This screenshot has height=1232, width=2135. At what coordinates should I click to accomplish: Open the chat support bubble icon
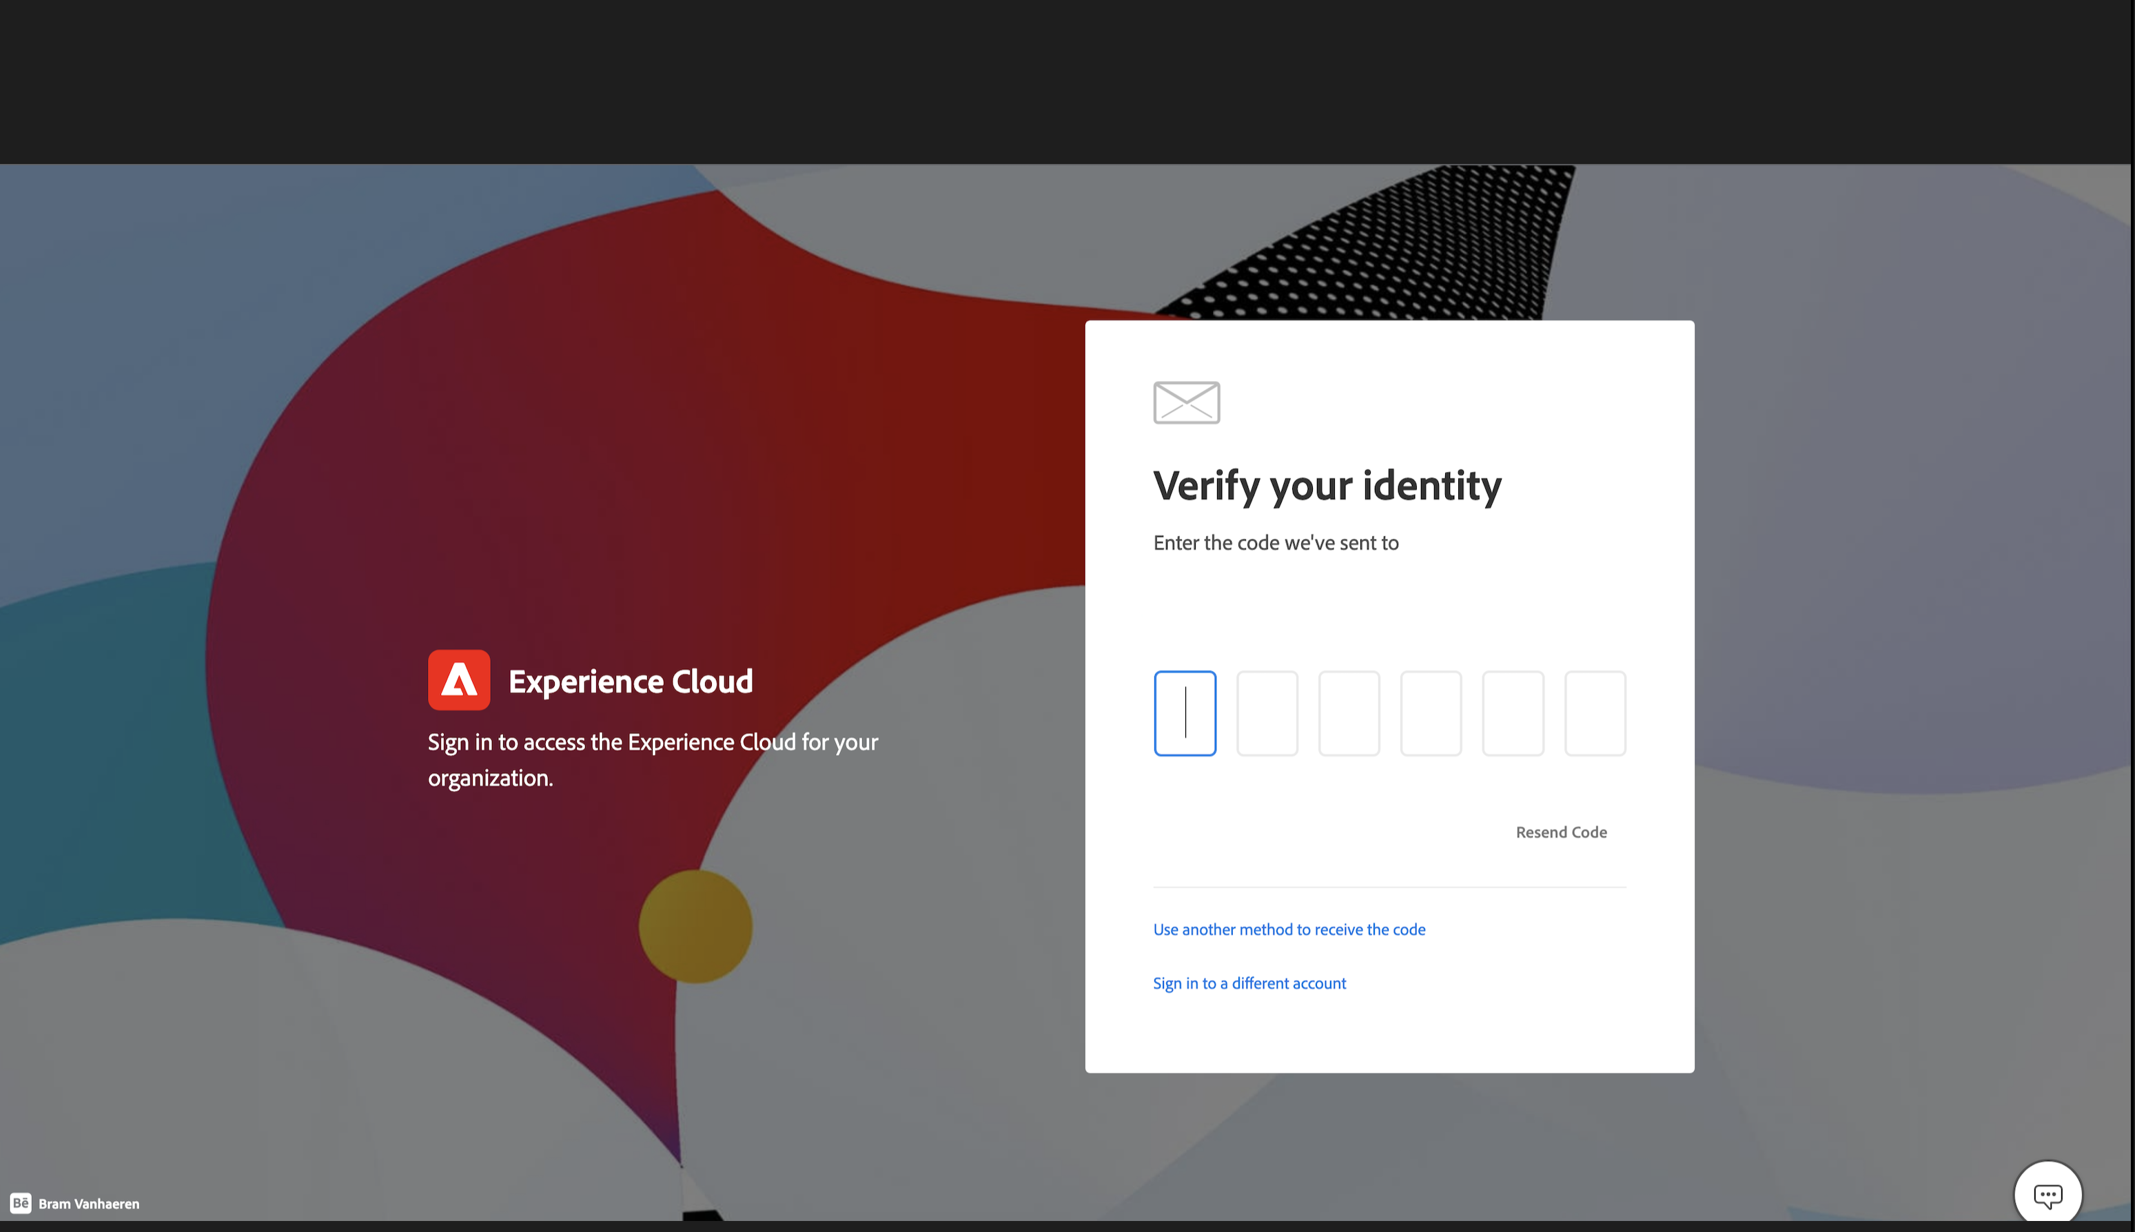pos(2048,1195)
